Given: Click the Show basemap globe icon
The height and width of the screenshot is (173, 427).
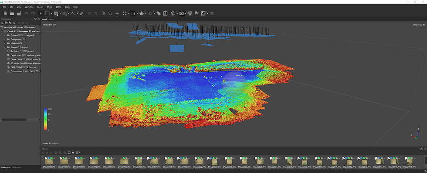Looking at the screenshot, I should pyautogui.click(x=173, y=13).
